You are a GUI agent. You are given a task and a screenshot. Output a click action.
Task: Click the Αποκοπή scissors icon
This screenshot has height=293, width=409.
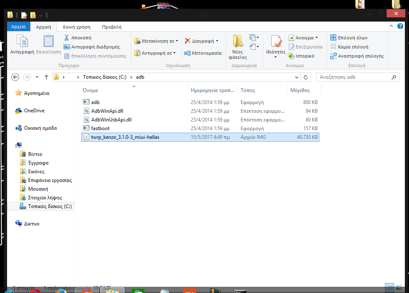tap(67, 38)
